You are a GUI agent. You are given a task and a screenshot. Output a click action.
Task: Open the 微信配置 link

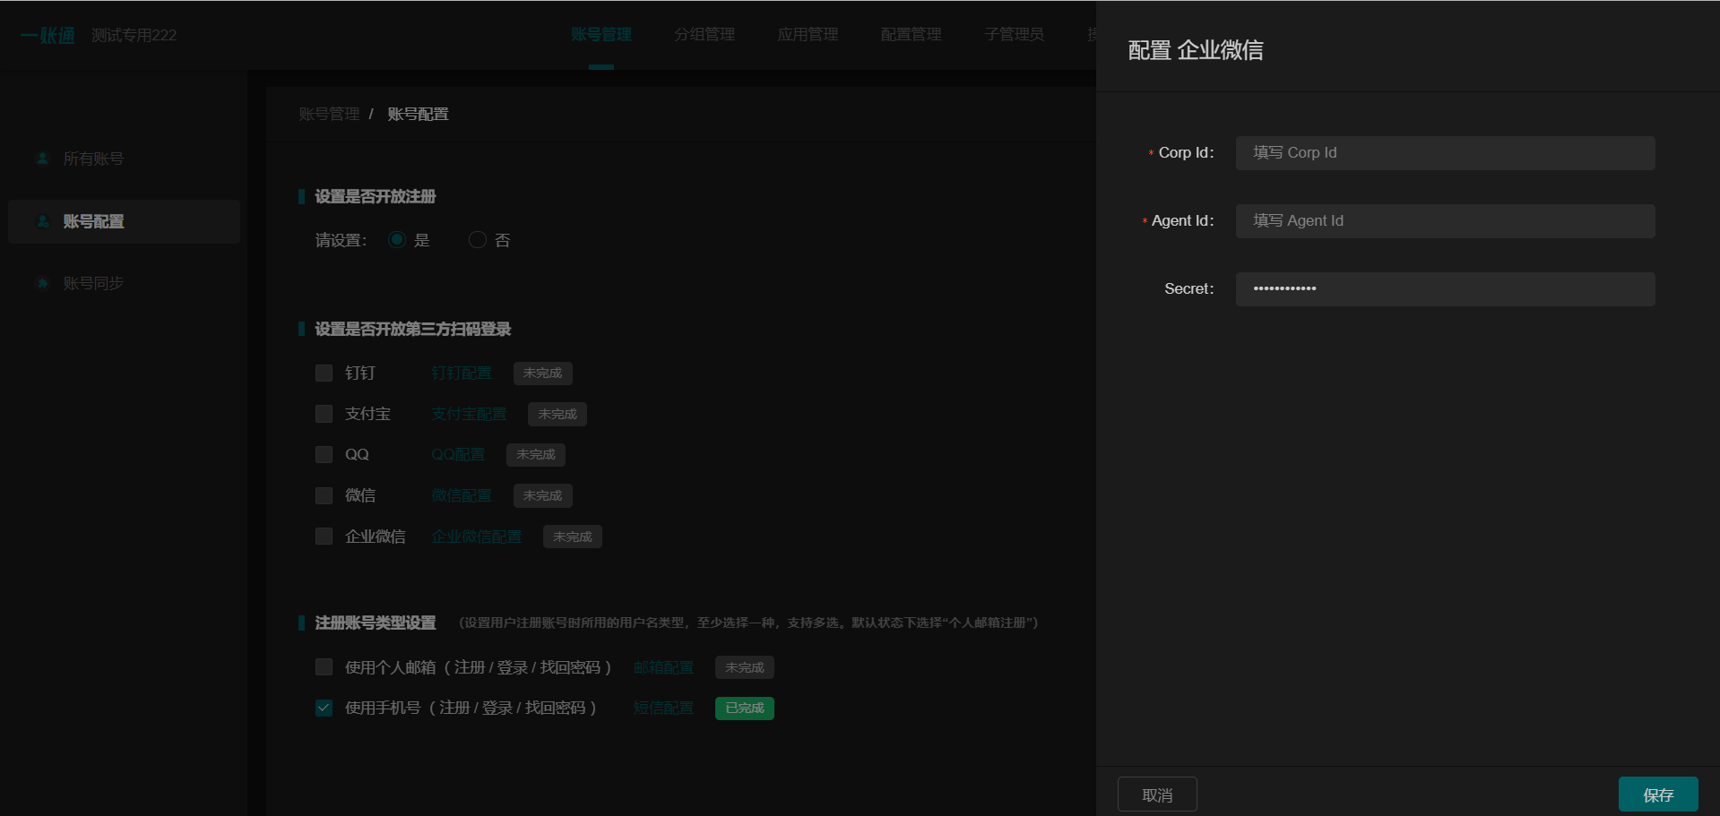pos(461,495)
